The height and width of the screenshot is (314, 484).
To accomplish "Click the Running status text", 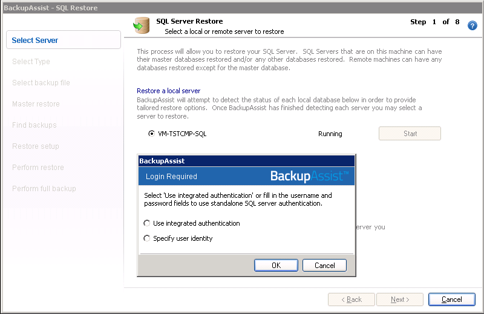I will tap(330, 134).
